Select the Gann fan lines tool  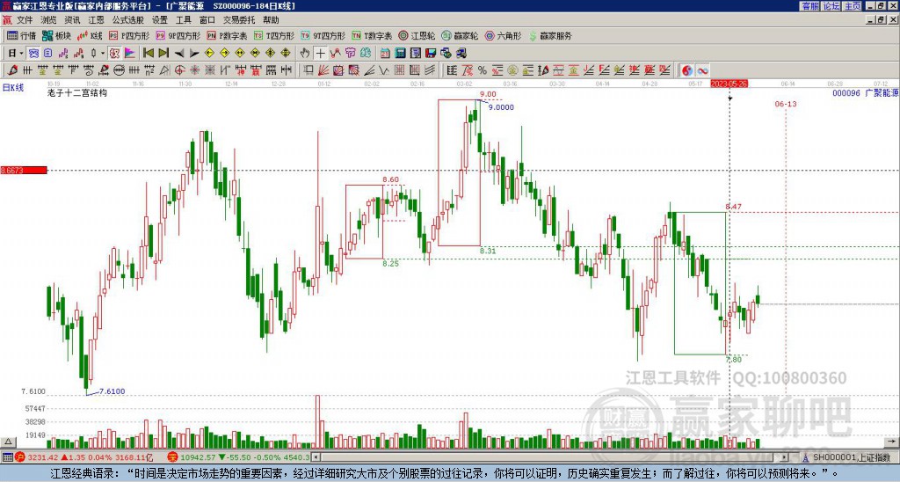[323, 70]
